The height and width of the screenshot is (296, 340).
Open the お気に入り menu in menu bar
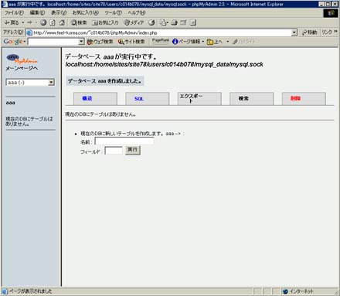pyautogui.click(x=86, y=12)
